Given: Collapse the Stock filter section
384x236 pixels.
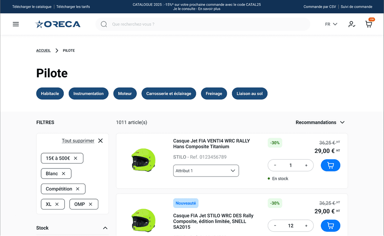Looking at the screenshot, I should (105, 228).
